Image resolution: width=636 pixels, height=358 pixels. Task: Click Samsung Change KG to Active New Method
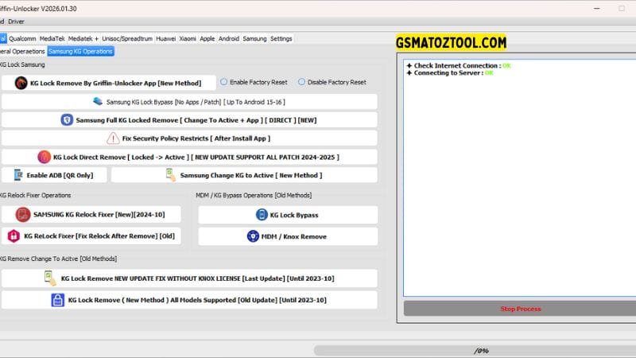click(244, 175)
